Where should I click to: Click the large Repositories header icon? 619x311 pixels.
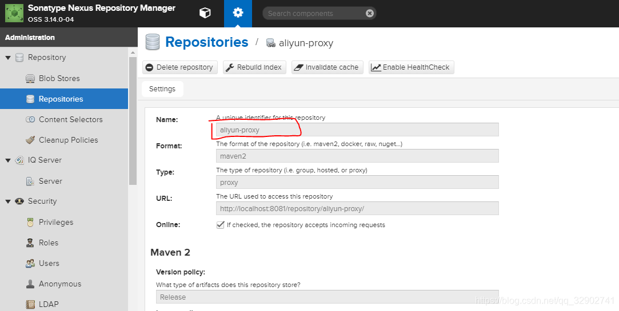(153, 42)
